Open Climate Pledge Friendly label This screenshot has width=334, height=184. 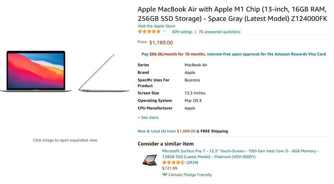coord(190,175)
